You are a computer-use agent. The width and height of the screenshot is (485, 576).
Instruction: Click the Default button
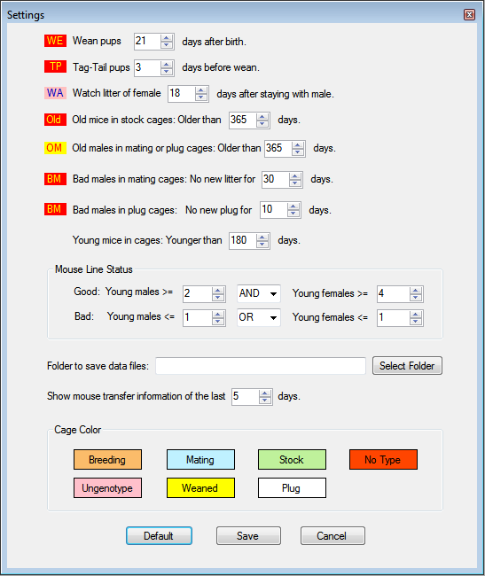[x=159, y=535]
